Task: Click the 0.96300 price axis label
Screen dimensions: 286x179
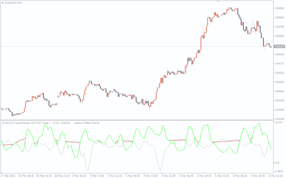Action: (279, 8)
